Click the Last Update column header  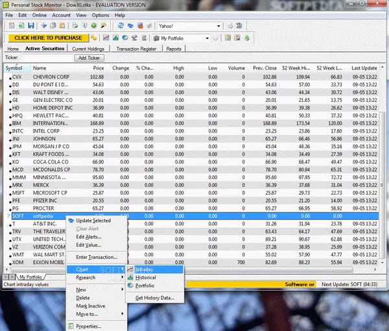(364, 68)
